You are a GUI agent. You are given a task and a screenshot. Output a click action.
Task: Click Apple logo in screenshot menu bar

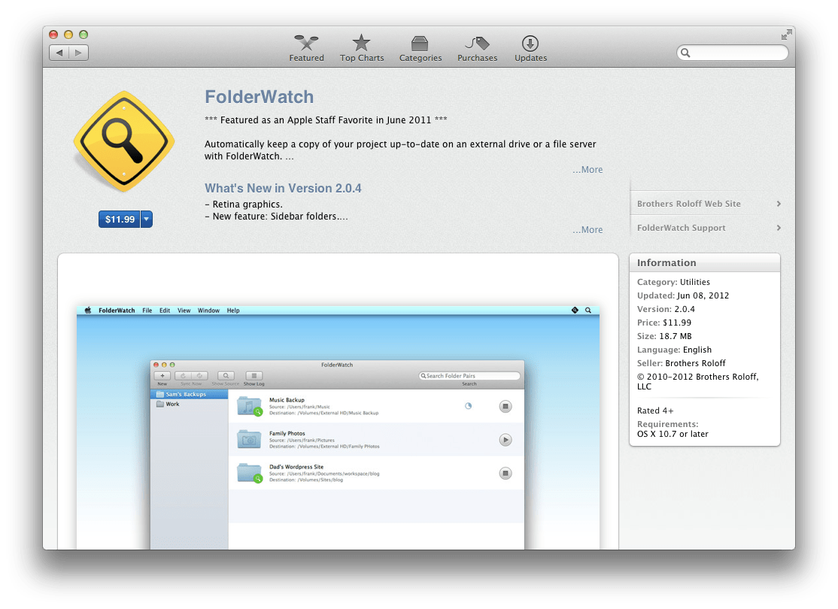[88, 311]
